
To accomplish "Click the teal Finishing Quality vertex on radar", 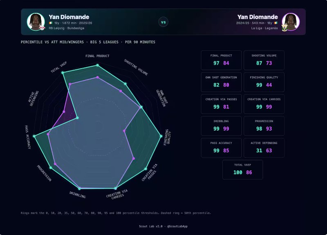I will 161,136.
